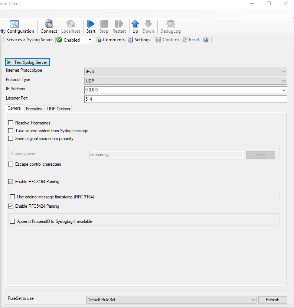This screenshot has width=294, height=308.
Task: Click the Listener Port input field
Action: (186, 99)
